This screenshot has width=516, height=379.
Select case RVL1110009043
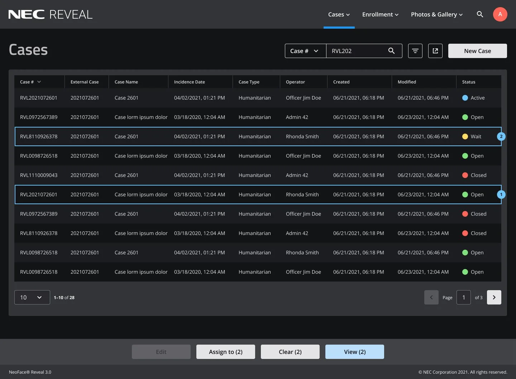pyautogui.click(x=258, y=175)
